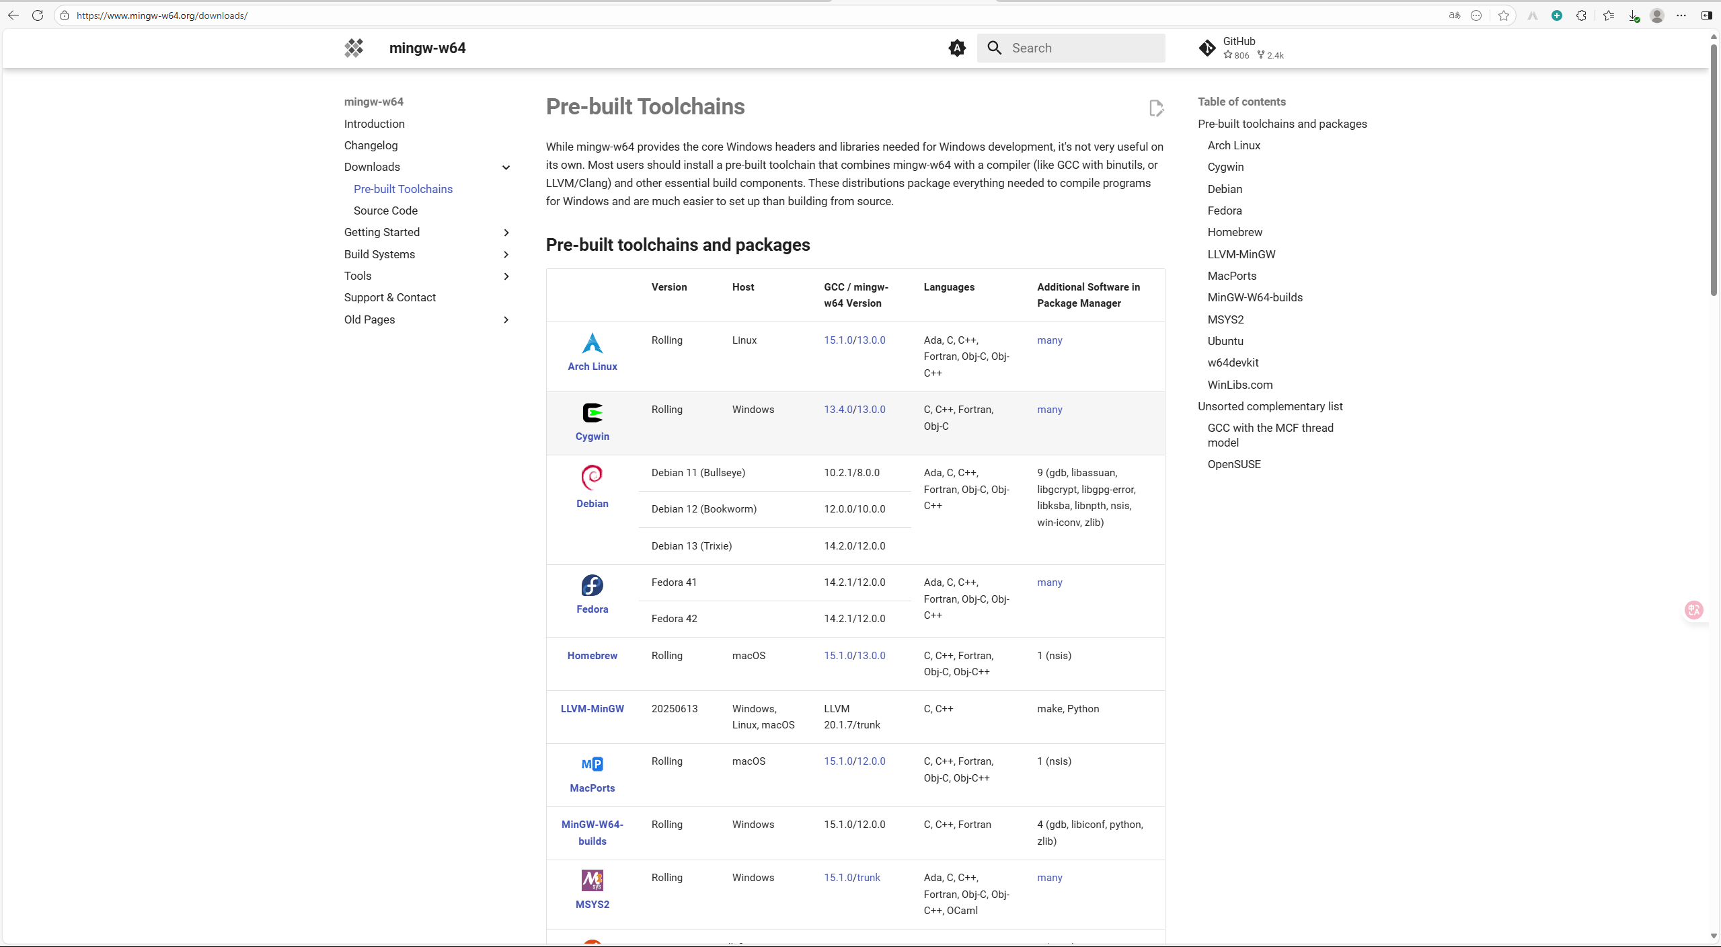Click the Fedora logo
This screenshot has width=1721, height=947.
[592, 585]
